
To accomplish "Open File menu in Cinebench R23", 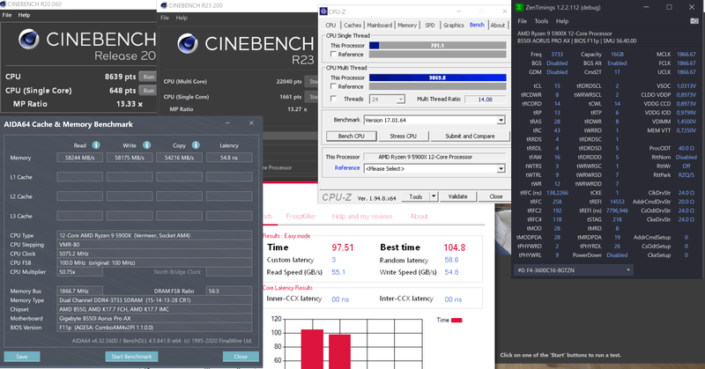I will (x=165, y=18).
